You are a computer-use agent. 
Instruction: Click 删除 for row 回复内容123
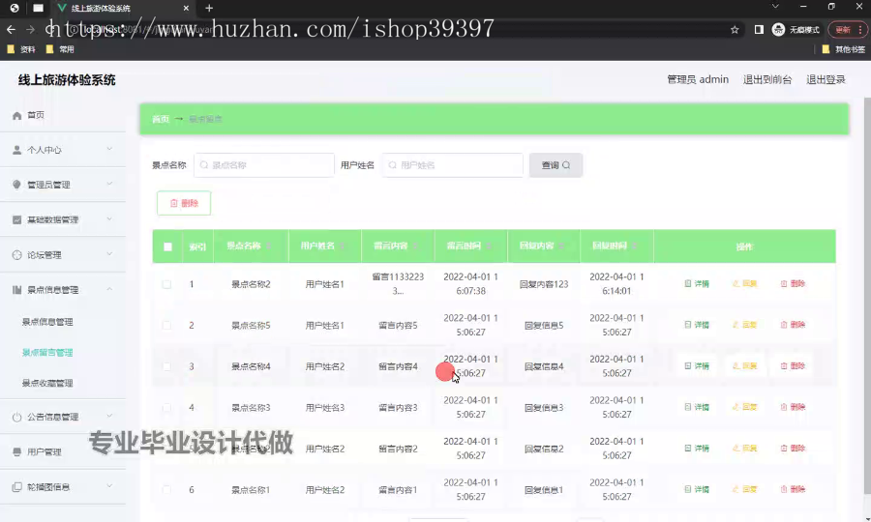point(793,283)
